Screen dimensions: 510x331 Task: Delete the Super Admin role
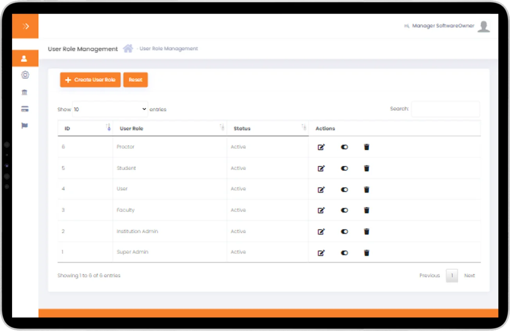click(366, 253)
